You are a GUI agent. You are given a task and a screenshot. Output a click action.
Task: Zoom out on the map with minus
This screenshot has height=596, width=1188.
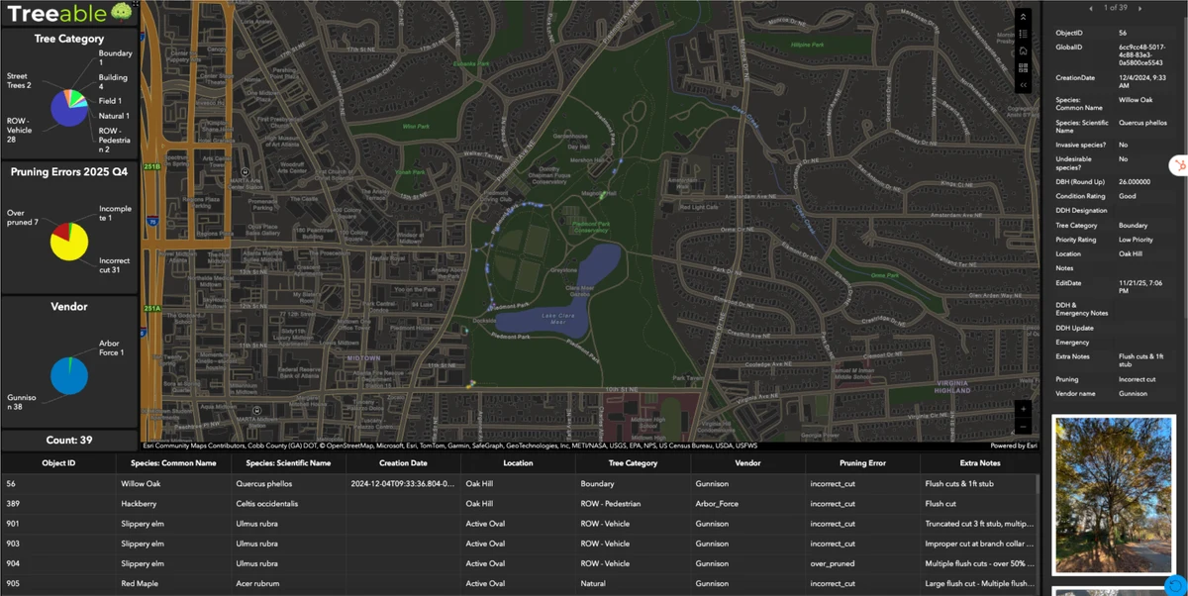pyautogui.click(x=1024, y=427)
